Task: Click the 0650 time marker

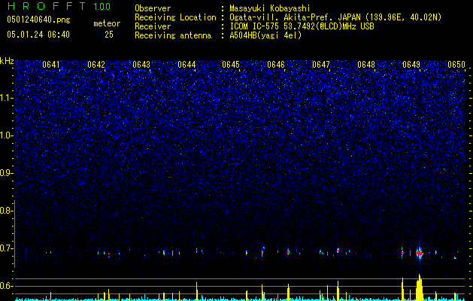Action: point(456,65)
